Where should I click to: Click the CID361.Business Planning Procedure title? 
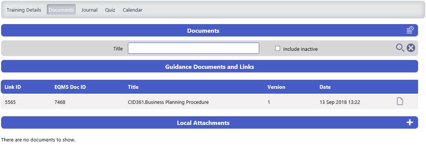[168, 102]
